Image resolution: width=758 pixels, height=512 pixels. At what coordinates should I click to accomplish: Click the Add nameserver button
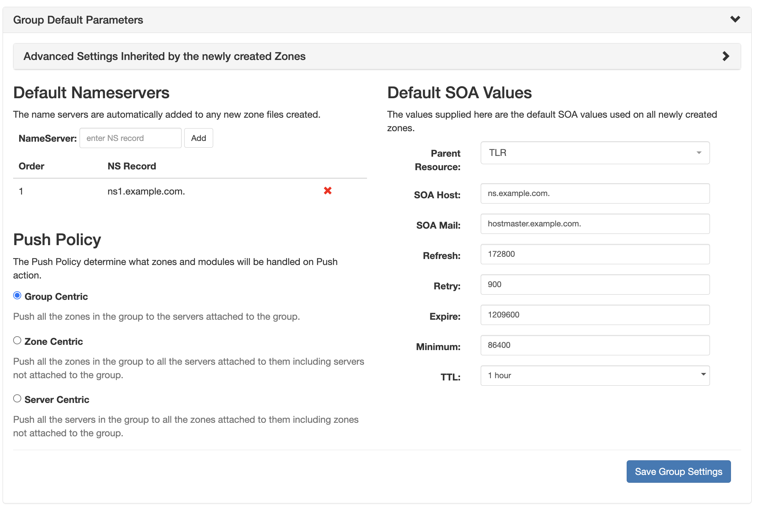tap(199, 138)
